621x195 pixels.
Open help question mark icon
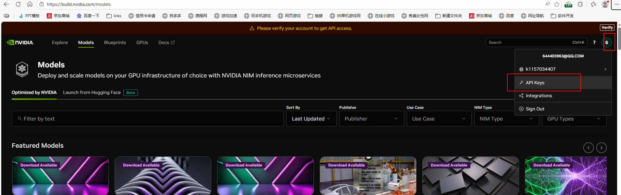click(x=594, y=42)
